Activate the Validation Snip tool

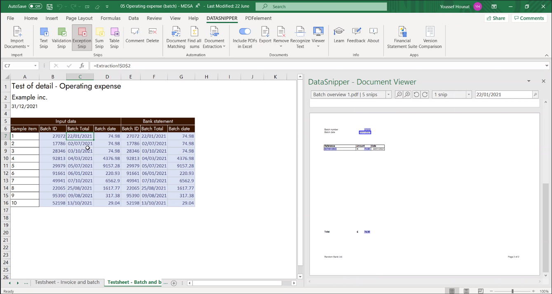(x=61, y=36)
